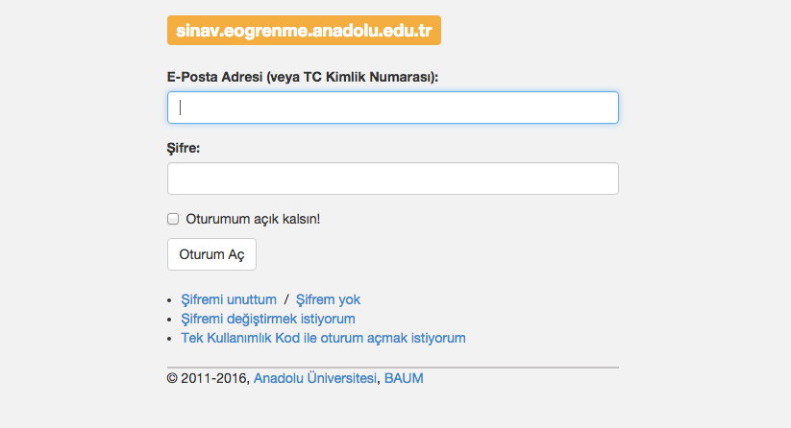Click the E-Posta Adresi field label
Screen dimensions: 791x428
point(302,77)
